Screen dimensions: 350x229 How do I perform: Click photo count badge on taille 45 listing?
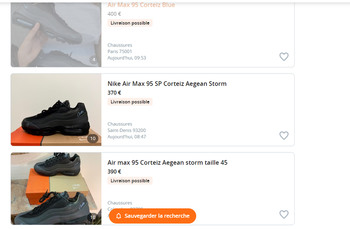[x=93, y=217]
